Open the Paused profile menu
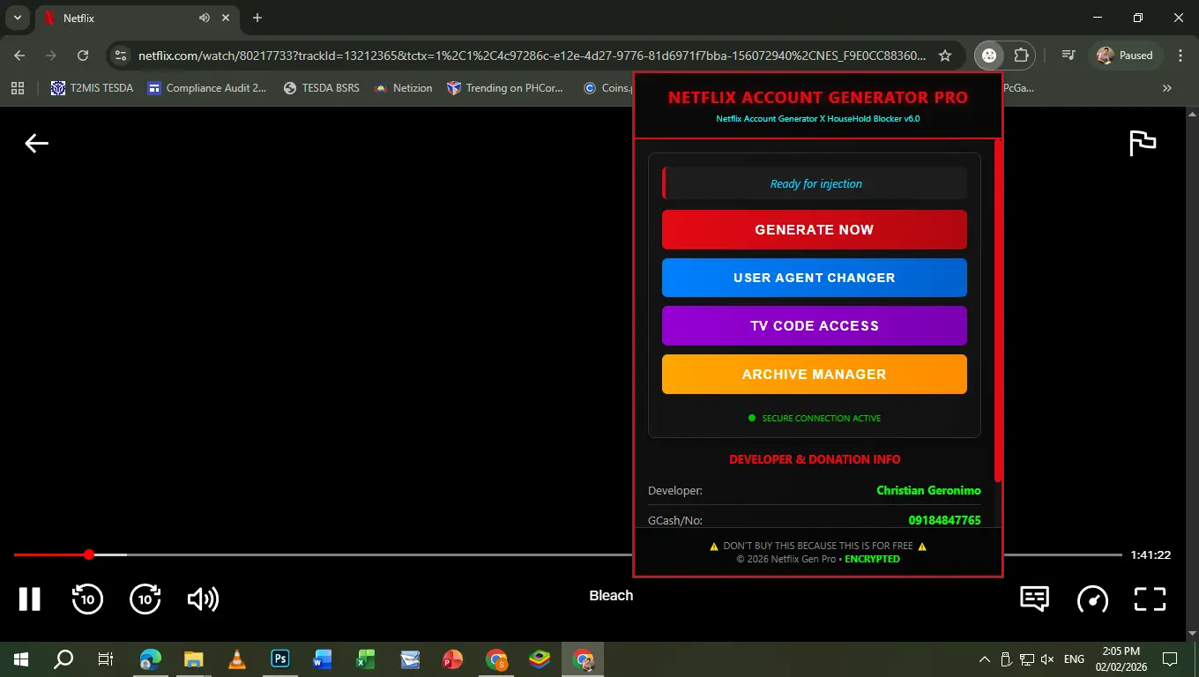The height and width of the screenshot is (677, 1199). [1126, 55]
